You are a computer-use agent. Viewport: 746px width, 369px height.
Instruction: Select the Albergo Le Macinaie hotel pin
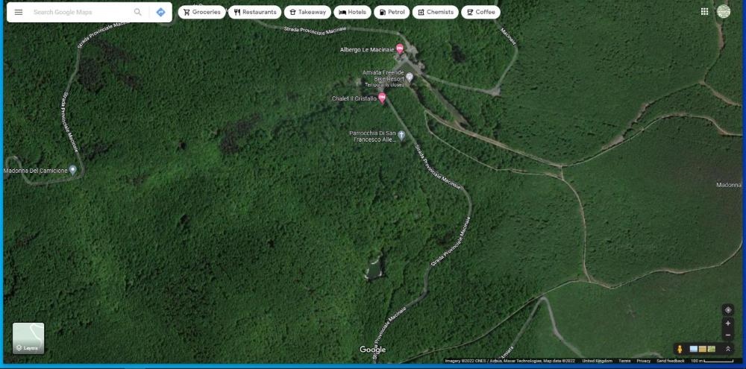tap(400, 49)
